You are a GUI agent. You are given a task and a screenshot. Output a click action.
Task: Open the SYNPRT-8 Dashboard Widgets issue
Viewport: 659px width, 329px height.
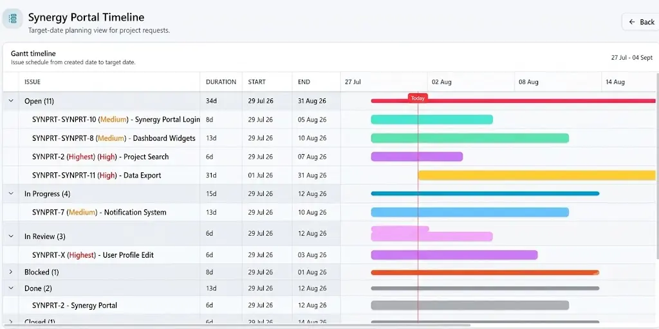pyautogui.click(x=114, y=138)
